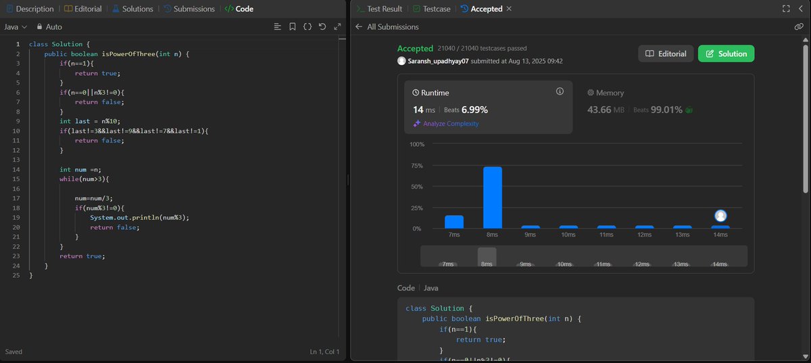
Task: Expand the code editor to fullscreen
Action: (337, 26)
